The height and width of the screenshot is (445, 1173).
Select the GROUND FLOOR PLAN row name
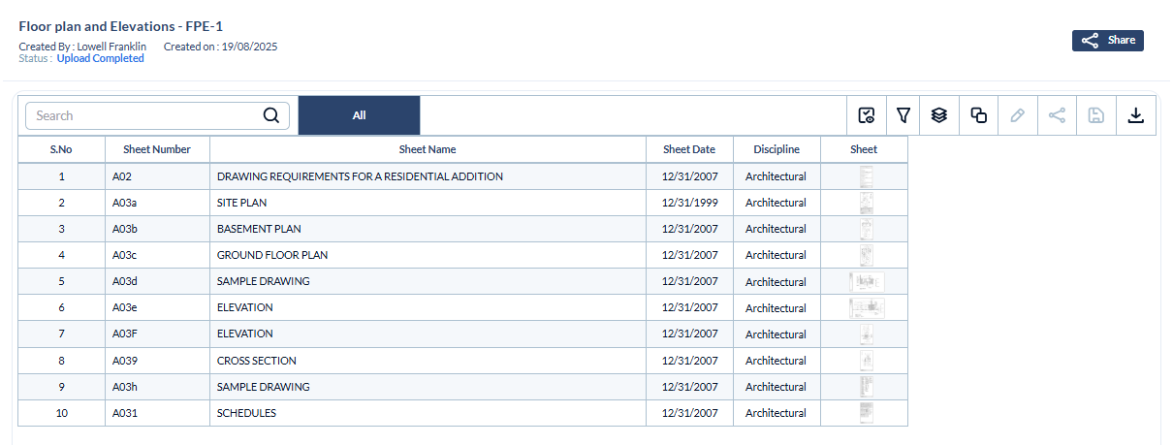pos(272,255)
